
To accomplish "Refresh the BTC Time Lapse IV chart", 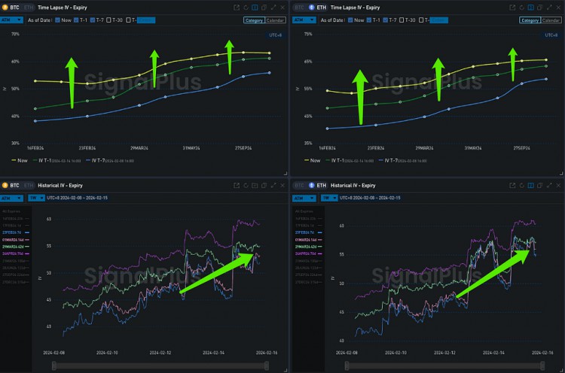I will click(246, 8).
